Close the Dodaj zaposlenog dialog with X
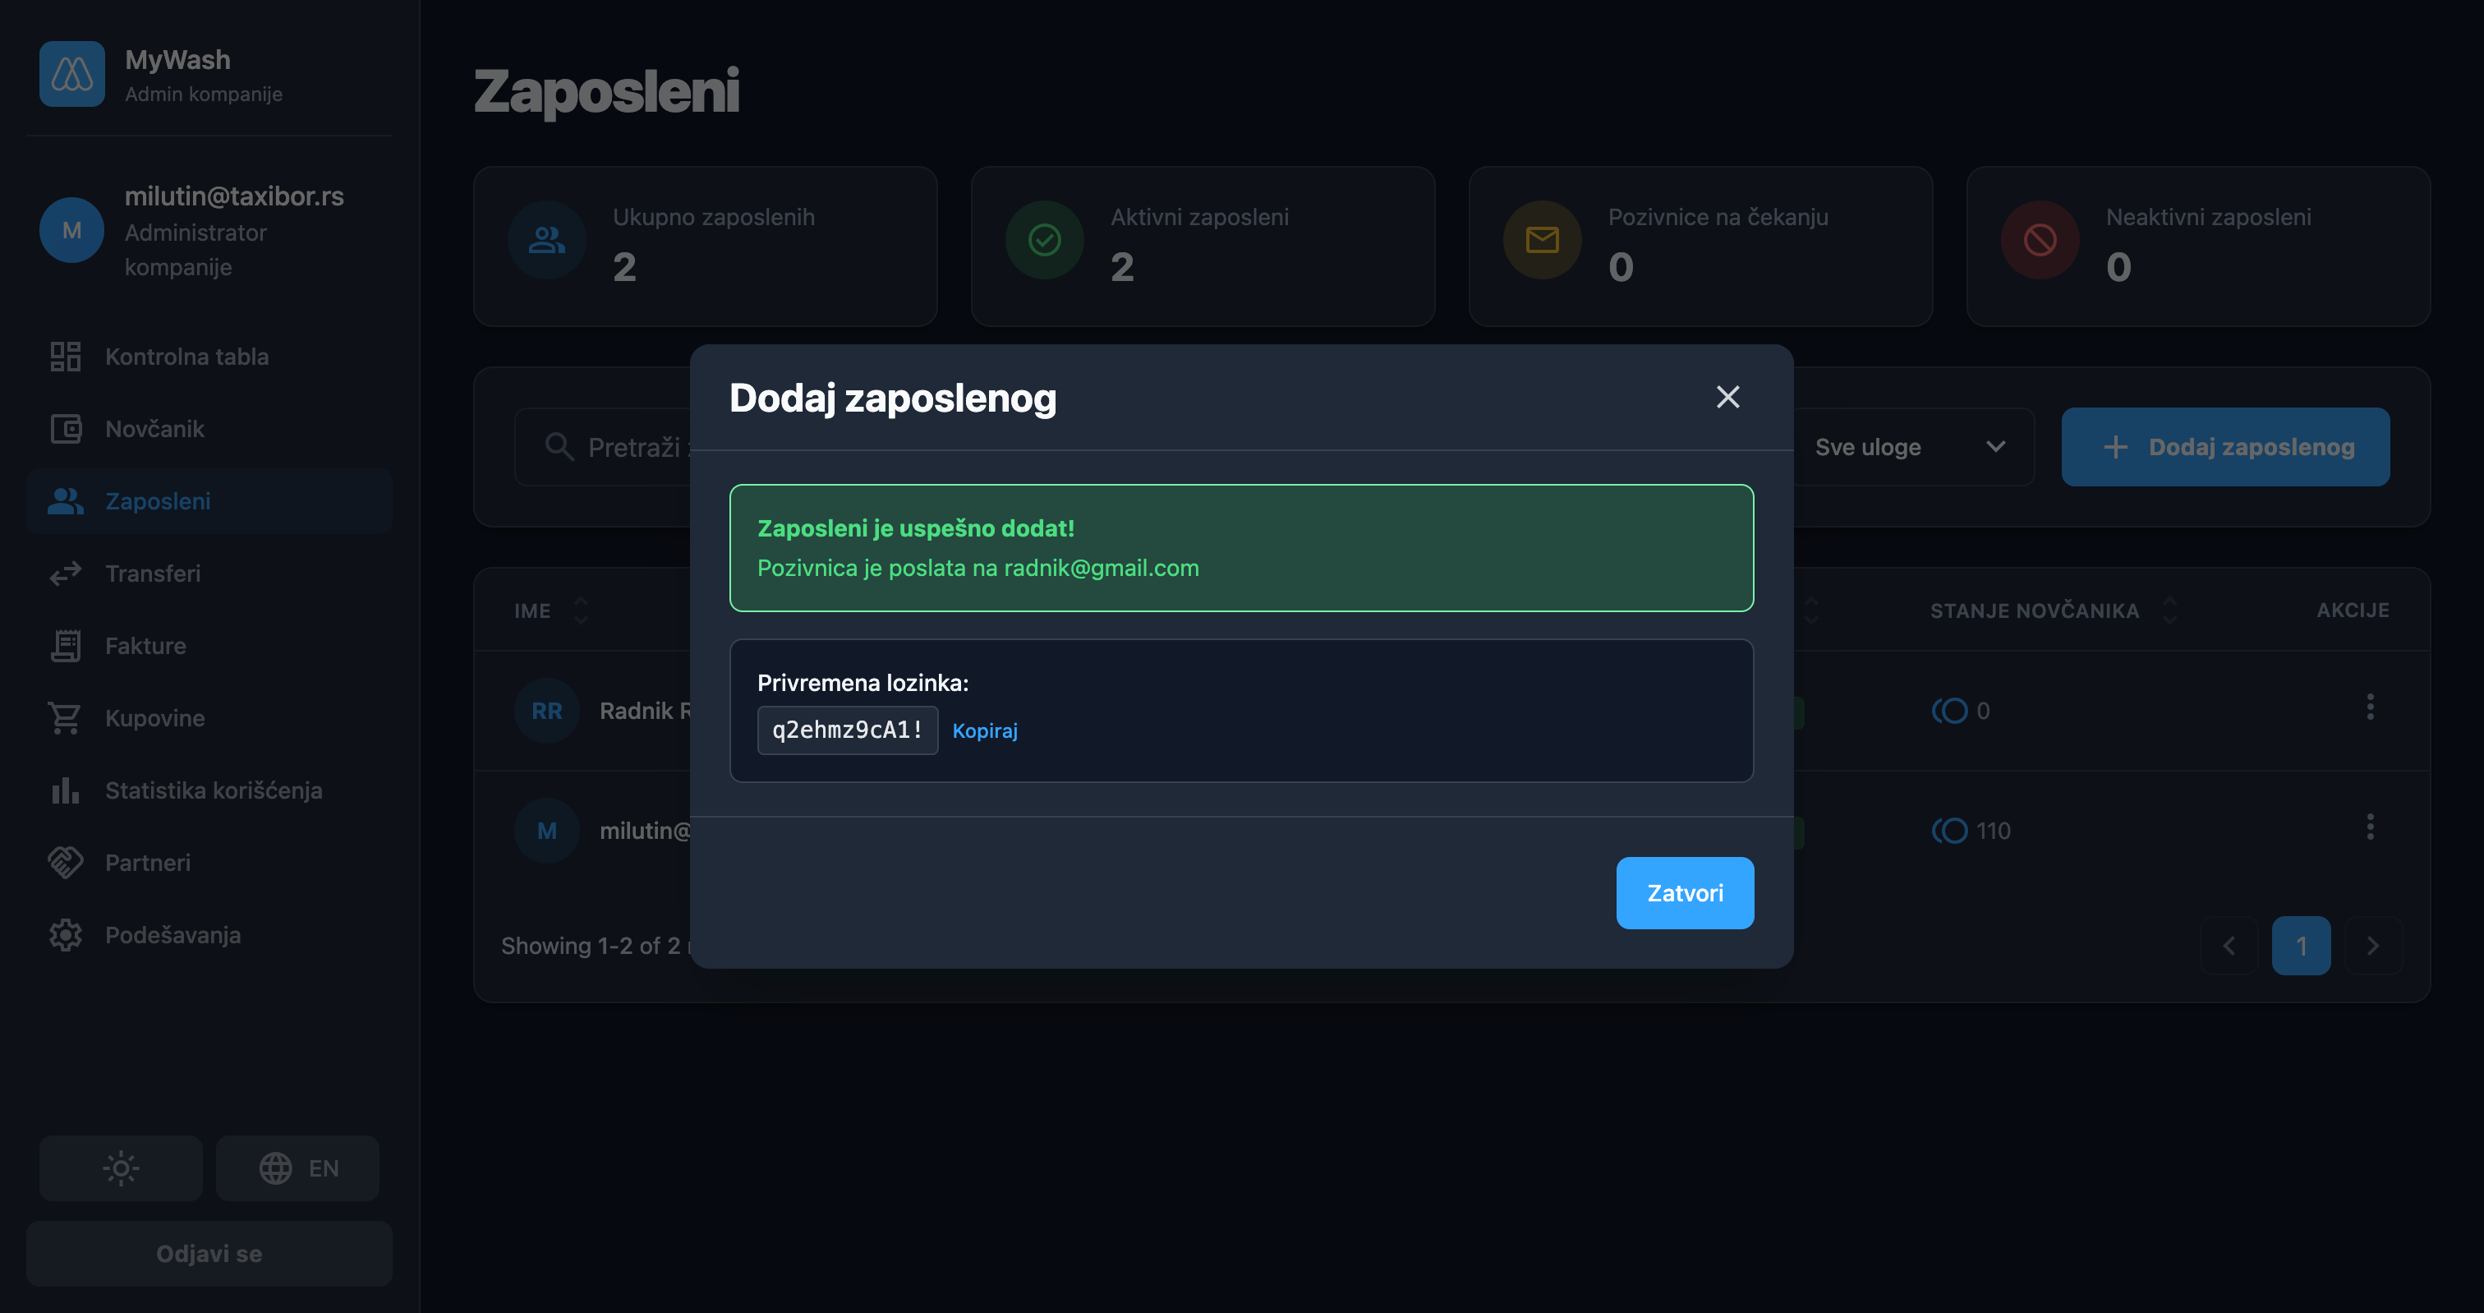2484x1313 pixels. pyautogui.click(x=1727, y=398)
